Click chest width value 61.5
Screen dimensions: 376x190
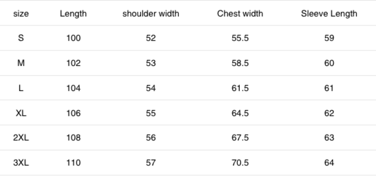(x=240, y=88)
